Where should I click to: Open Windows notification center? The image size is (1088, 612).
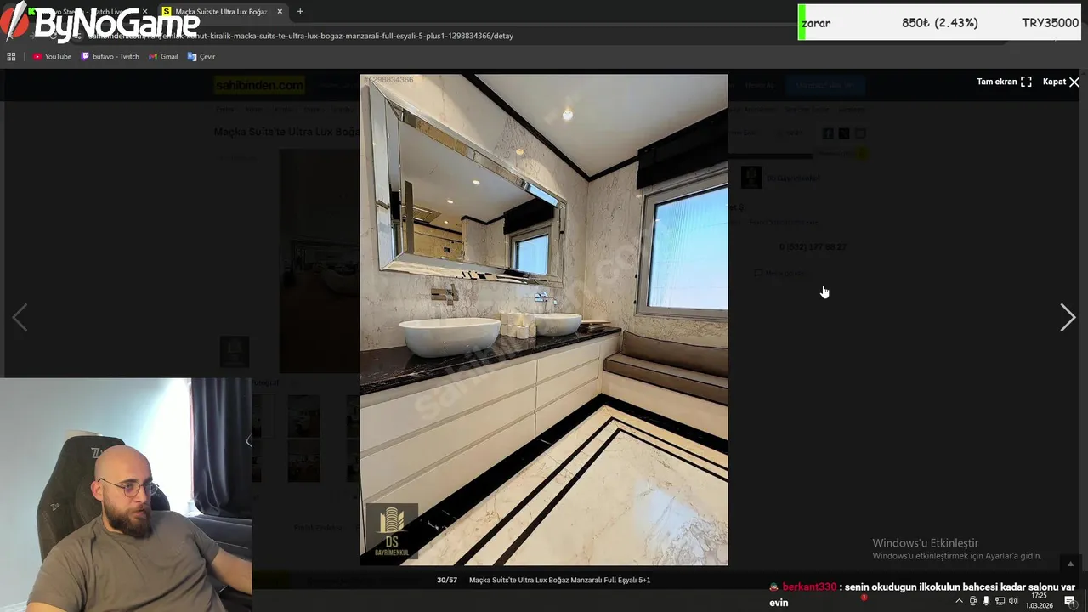[x=1070, y=601]
